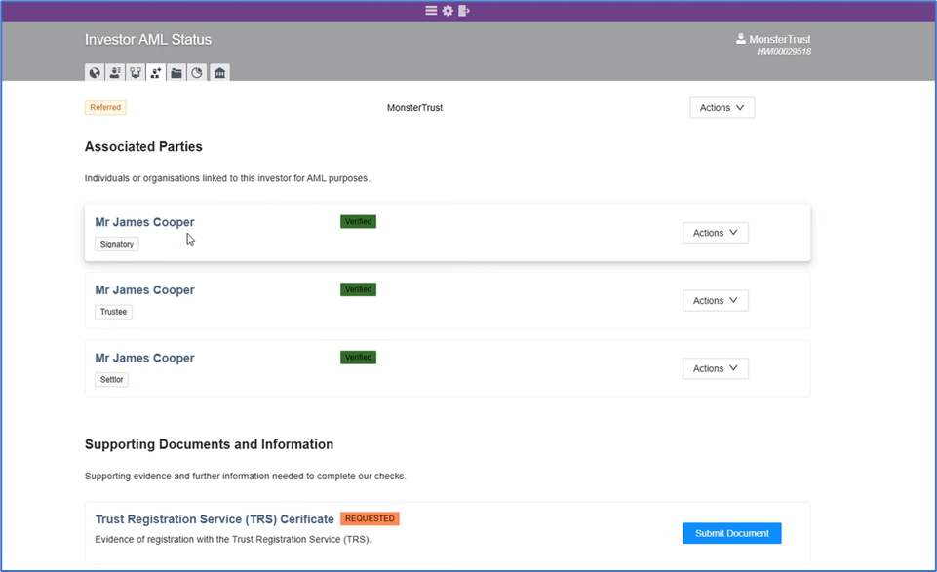Click Supporting Documents and Information heading

210,444
